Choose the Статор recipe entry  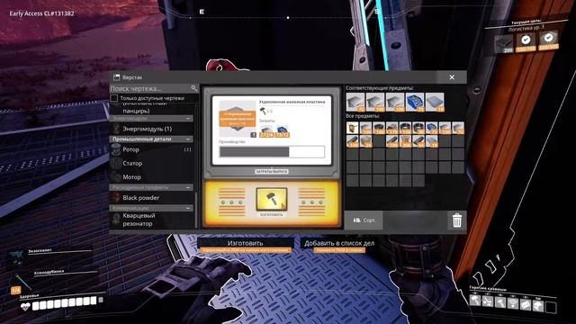tap(152, 163)
